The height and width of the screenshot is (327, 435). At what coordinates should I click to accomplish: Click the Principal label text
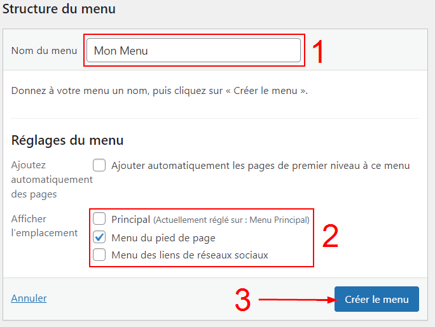pos(130,220)
